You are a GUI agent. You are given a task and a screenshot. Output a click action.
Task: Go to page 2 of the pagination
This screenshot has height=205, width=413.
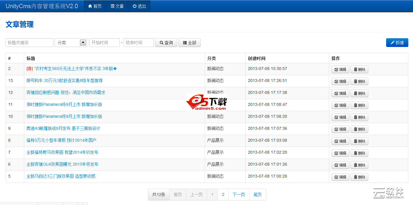point(223,195)
